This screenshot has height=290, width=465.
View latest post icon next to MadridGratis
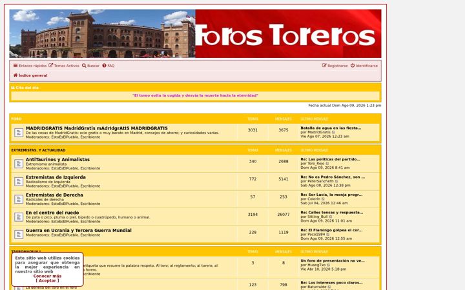click(x=334, y=132)
